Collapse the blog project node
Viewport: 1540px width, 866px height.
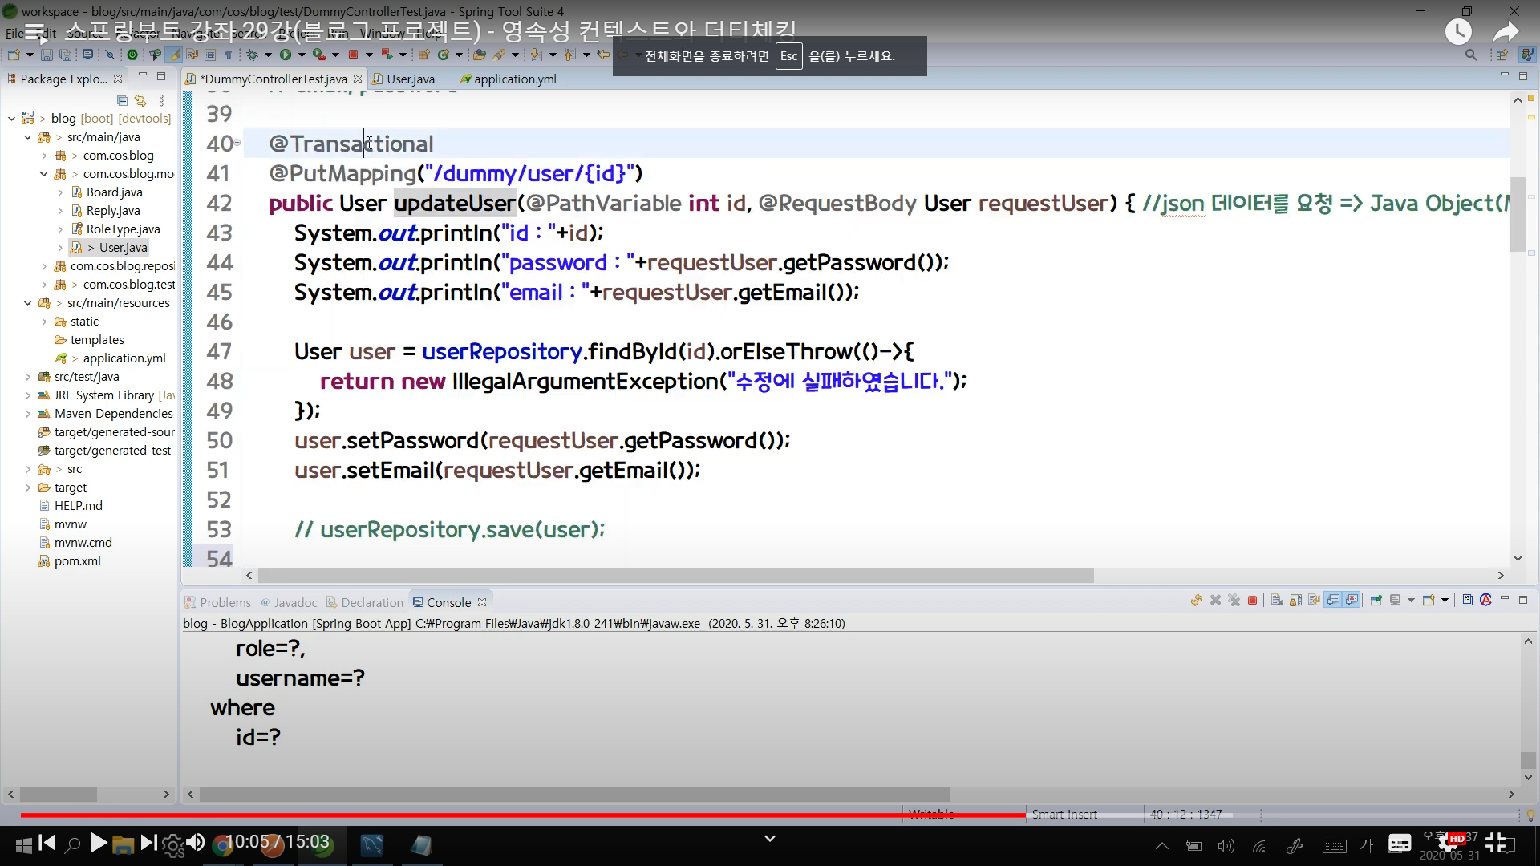tap(11, 119)
